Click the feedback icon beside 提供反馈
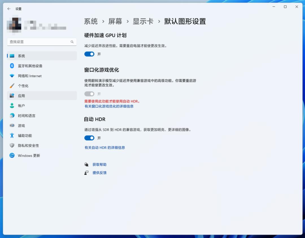The height and width of the screenshot is (238, 305). 86,173
